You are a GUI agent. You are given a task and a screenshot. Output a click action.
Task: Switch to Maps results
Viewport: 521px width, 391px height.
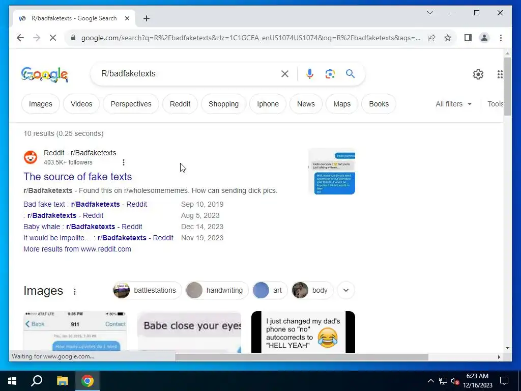(342, 104)
